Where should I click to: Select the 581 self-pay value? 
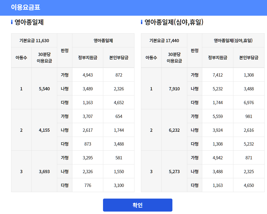[x=119, y=157]
